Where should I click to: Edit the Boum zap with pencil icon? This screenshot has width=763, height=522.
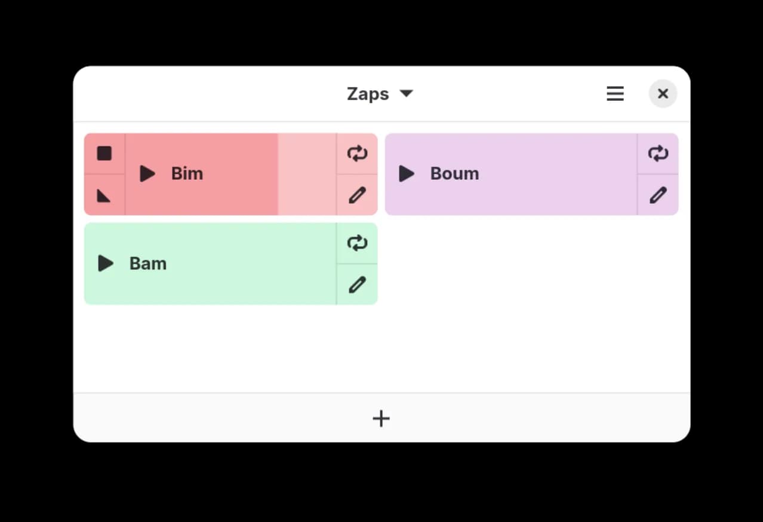tap(658, 195)
